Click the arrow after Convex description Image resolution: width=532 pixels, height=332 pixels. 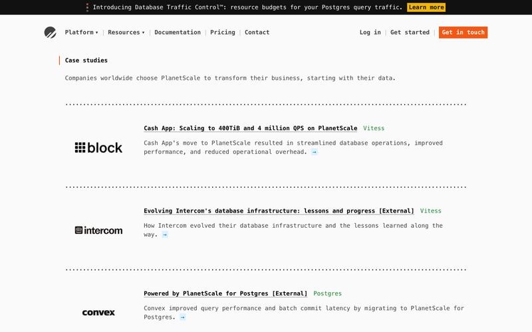pyautogui.click(x=182, y=317)
